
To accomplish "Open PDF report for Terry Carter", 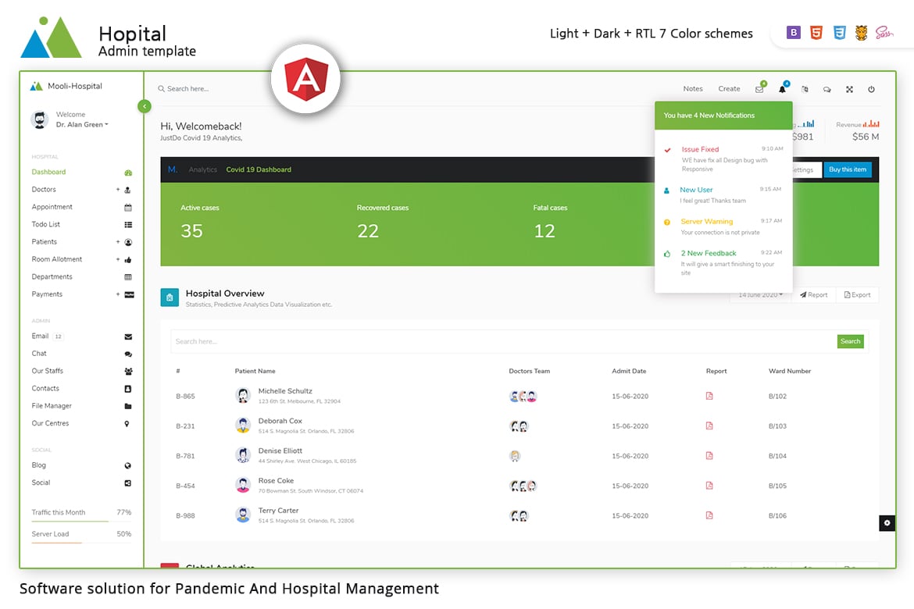I will coord(709,515).
